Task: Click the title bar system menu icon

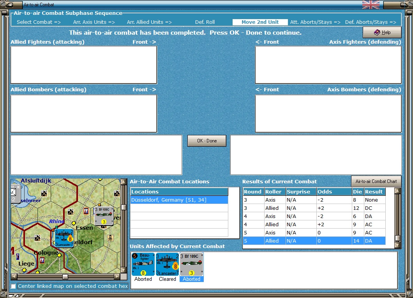Action: (x=10, y=4)
